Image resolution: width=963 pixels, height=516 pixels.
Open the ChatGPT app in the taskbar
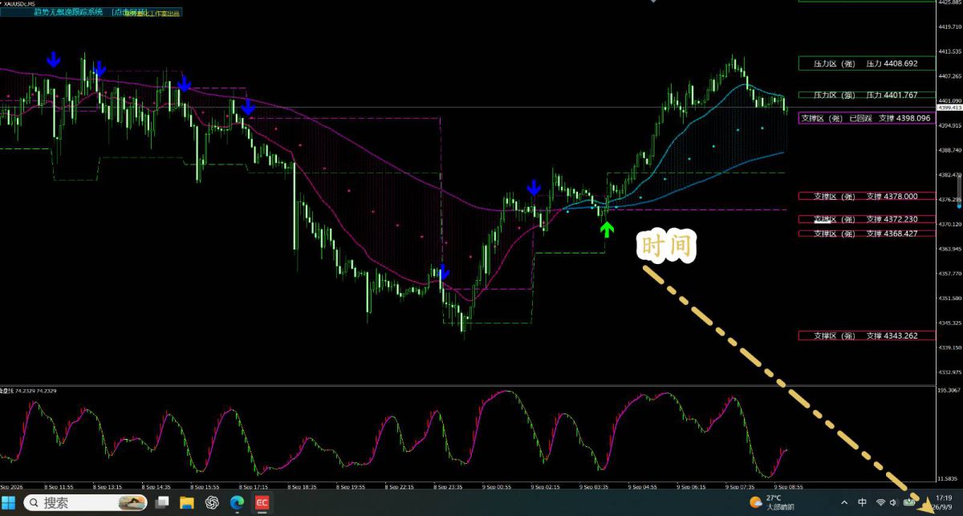tap(212, 502)
